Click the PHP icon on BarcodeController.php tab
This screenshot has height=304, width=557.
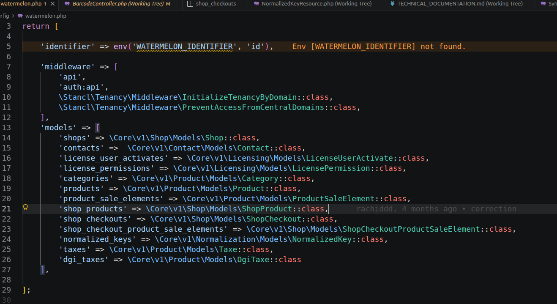67,4
